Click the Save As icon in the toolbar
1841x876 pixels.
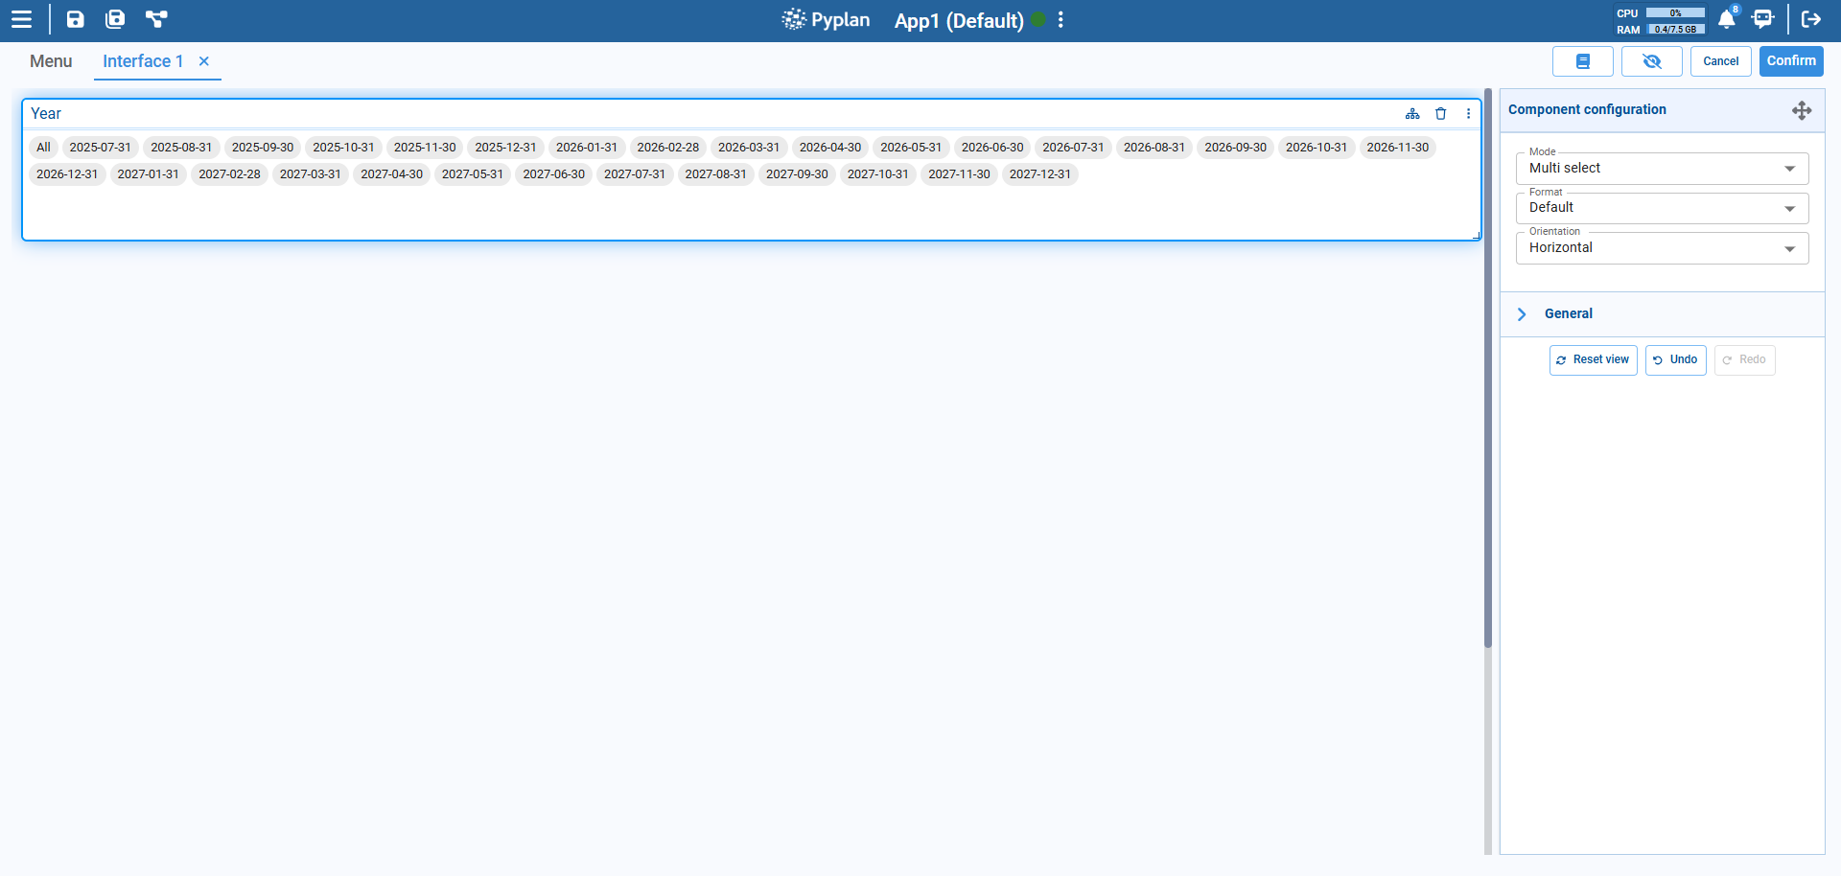coord(114,19)
